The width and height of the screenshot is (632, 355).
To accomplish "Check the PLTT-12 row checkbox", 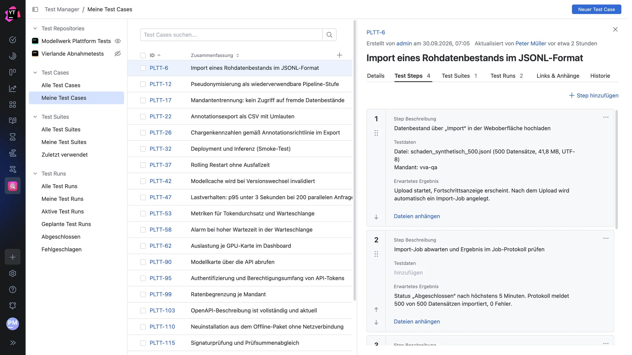I will click(143, 84).
